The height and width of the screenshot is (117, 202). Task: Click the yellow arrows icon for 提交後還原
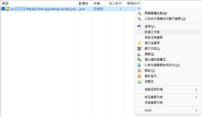coord(139,43)
